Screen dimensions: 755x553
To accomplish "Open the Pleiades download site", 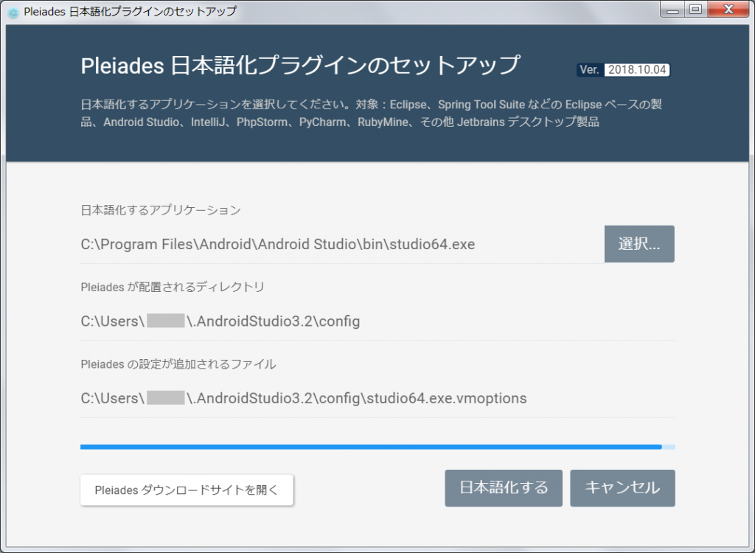I will (187, 490).
